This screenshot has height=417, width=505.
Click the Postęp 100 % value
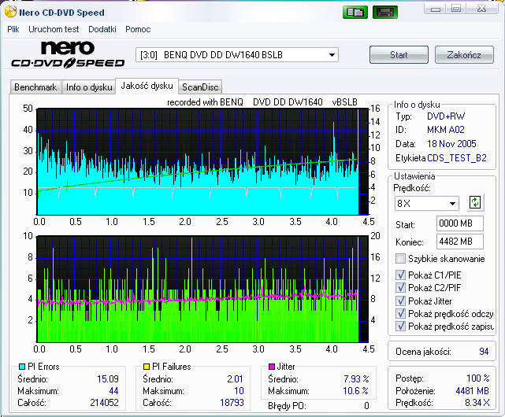pyautogui.click(x=478, y=378)
